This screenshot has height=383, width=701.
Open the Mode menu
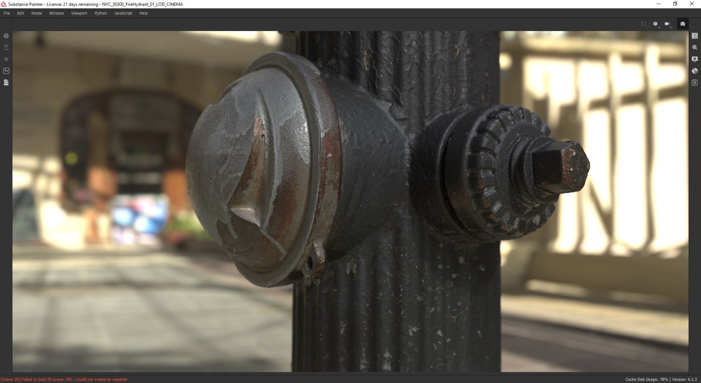pos(37,13)
